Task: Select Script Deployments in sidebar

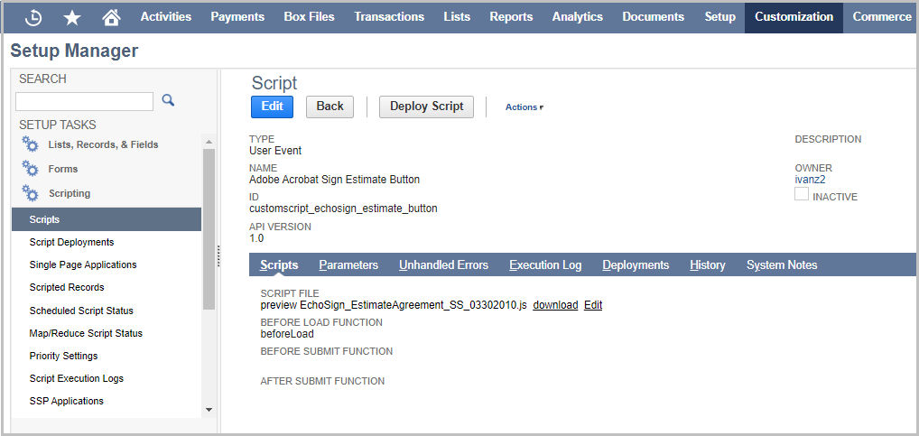Action: pyautogui.click(x=71, y=242)
